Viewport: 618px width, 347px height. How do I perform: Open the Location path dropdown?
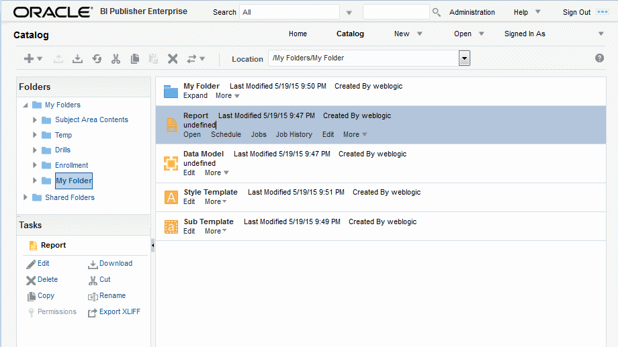463,58
